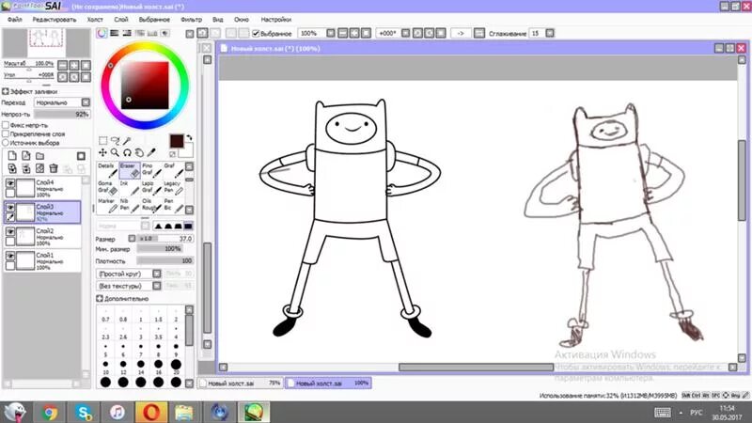Open the Размер size multiplier dropdown

[132, 239]
